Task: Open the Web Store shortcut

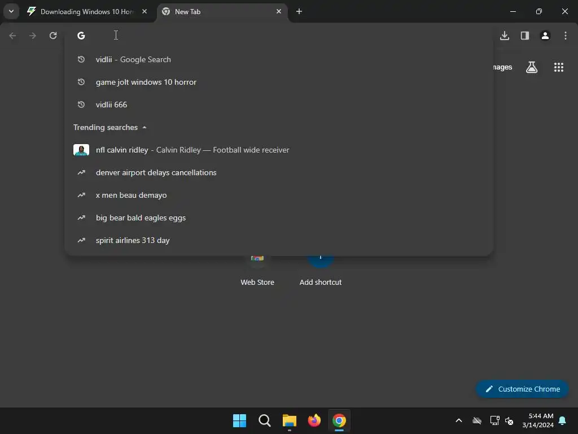Action: [x=257, y=271]
